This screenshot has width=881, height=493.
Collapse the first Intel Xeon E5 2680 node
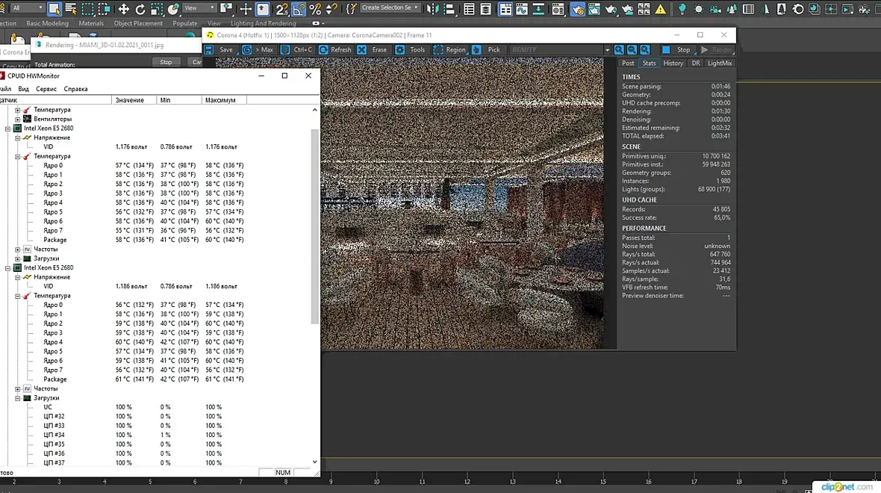click(8, 128)
